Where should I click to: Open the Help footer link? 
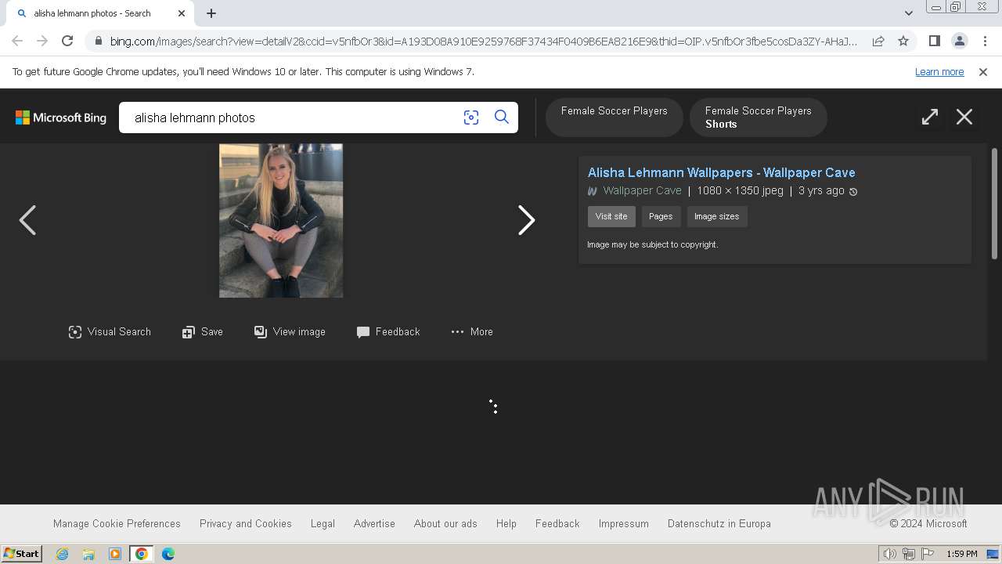tap(506, 524)
